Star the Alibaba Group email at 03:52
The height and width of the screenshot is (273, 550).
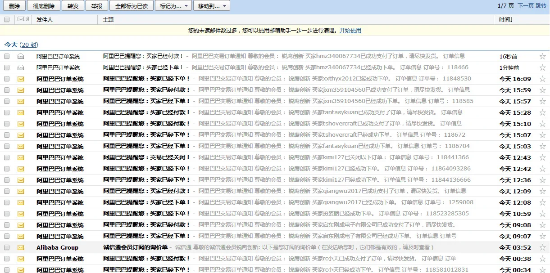pos(542,248)
